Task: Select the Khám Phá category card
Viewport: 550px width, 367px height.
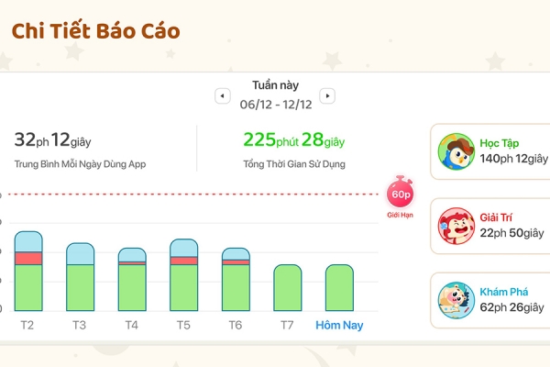Action: [490, 300]
